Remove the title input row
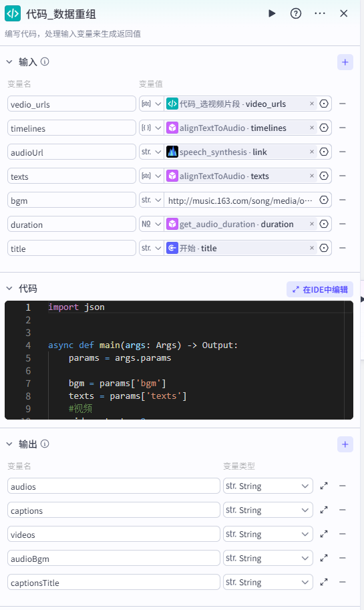The image size is (364, 610). tap(343, 248)
